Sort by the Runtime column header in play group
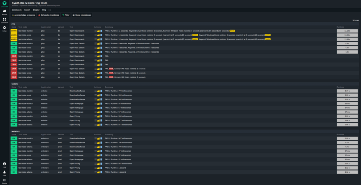 (x=340, y=27)
